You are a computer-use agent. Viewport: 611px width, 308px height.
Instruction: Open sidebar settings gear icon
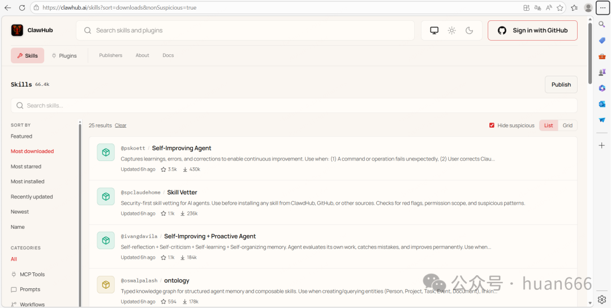coord(602,299)
